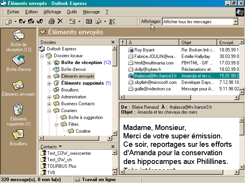Delete the message with the X toolbar icon
The image size is (245, 183).
coord(60,21)
